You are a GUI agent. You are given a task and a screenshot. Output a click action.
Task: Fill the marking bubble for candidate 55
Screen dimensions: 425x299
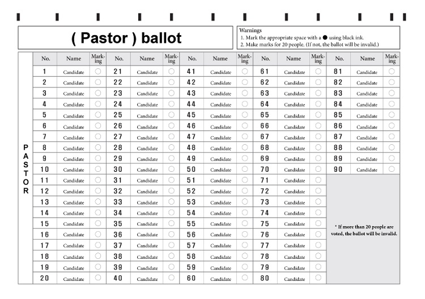(245, 224)
